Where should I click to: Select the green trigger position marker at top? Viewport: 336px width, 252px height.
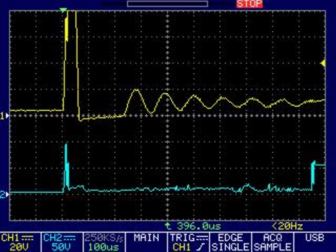tap(63, 10)
